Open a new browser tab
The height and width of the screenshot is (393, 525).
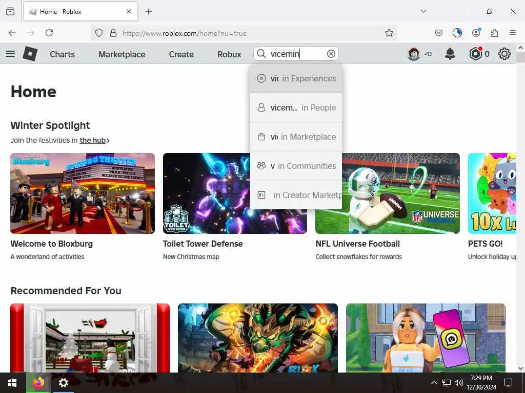click(149, 12)
